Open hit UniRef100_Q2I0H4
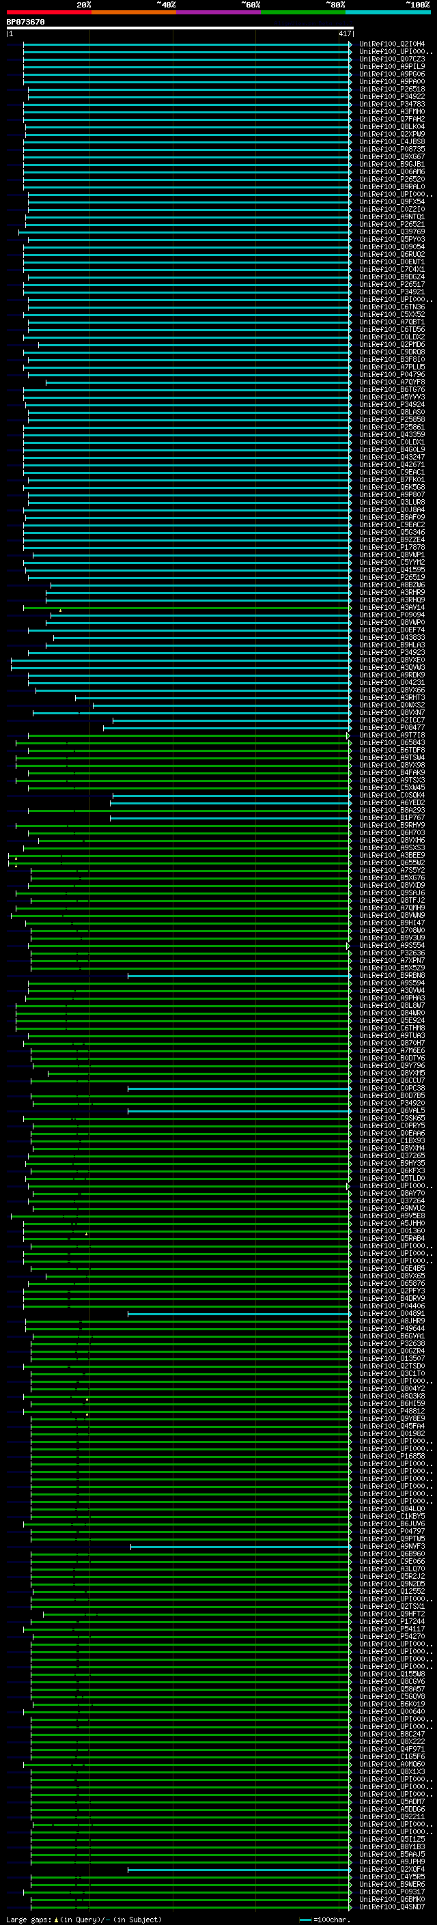The image size is (437, 1925). [391, 44]
